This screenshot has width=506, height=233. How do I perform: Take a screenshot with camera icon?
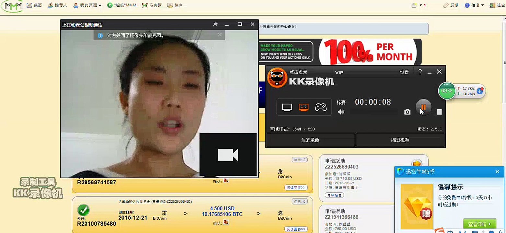[407, 112]
